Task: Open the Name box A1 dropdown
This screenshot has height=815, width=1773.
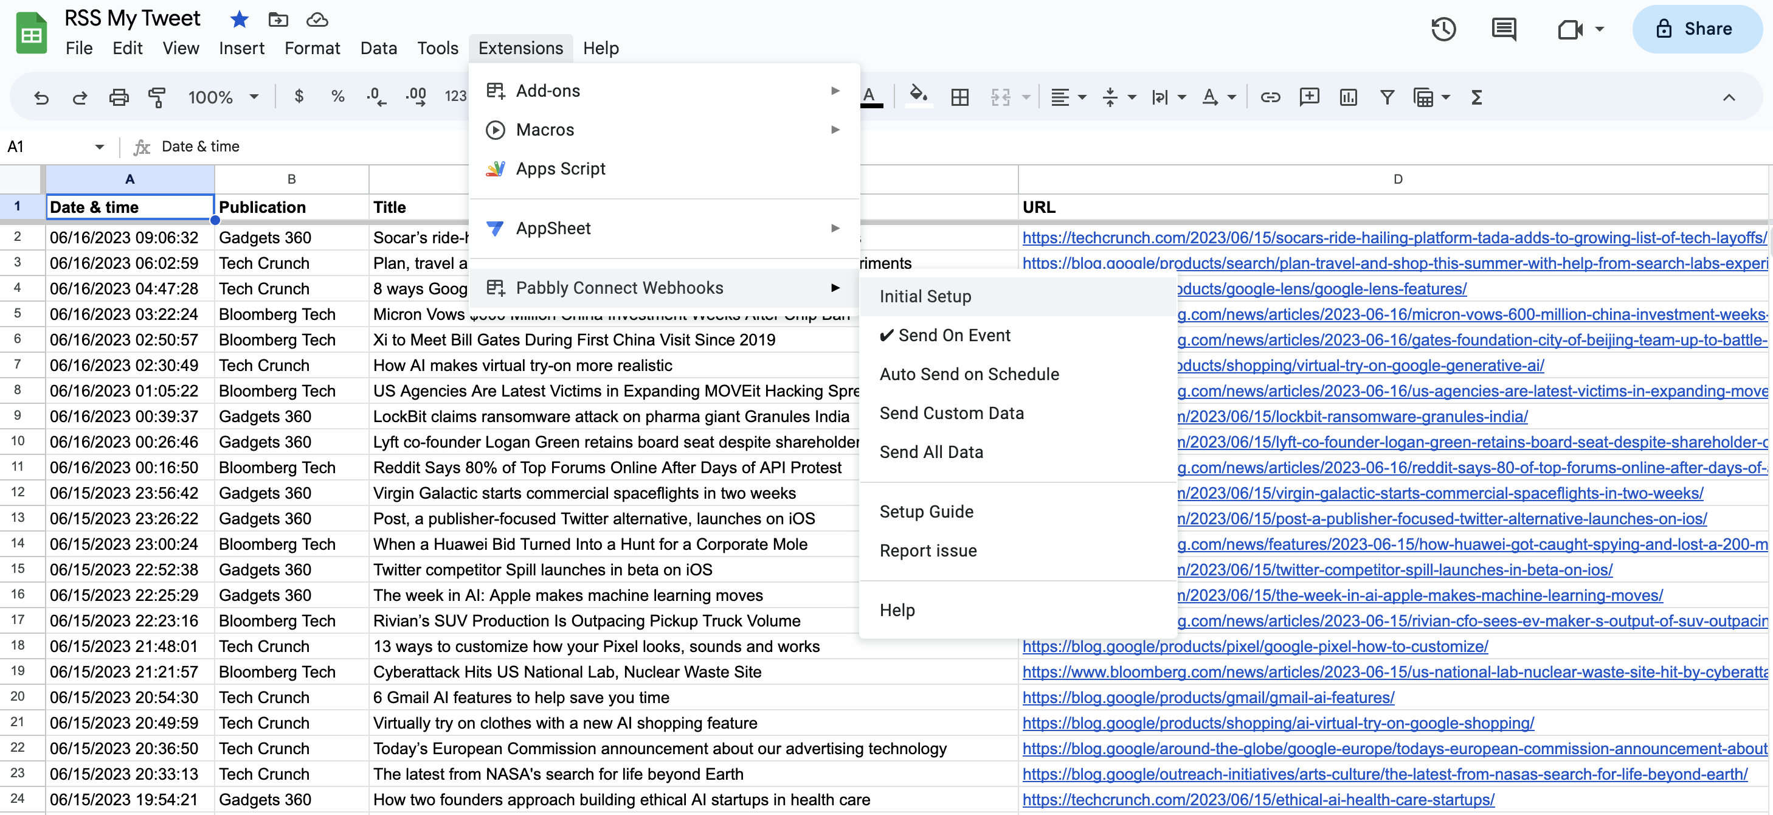Action: 99,147
